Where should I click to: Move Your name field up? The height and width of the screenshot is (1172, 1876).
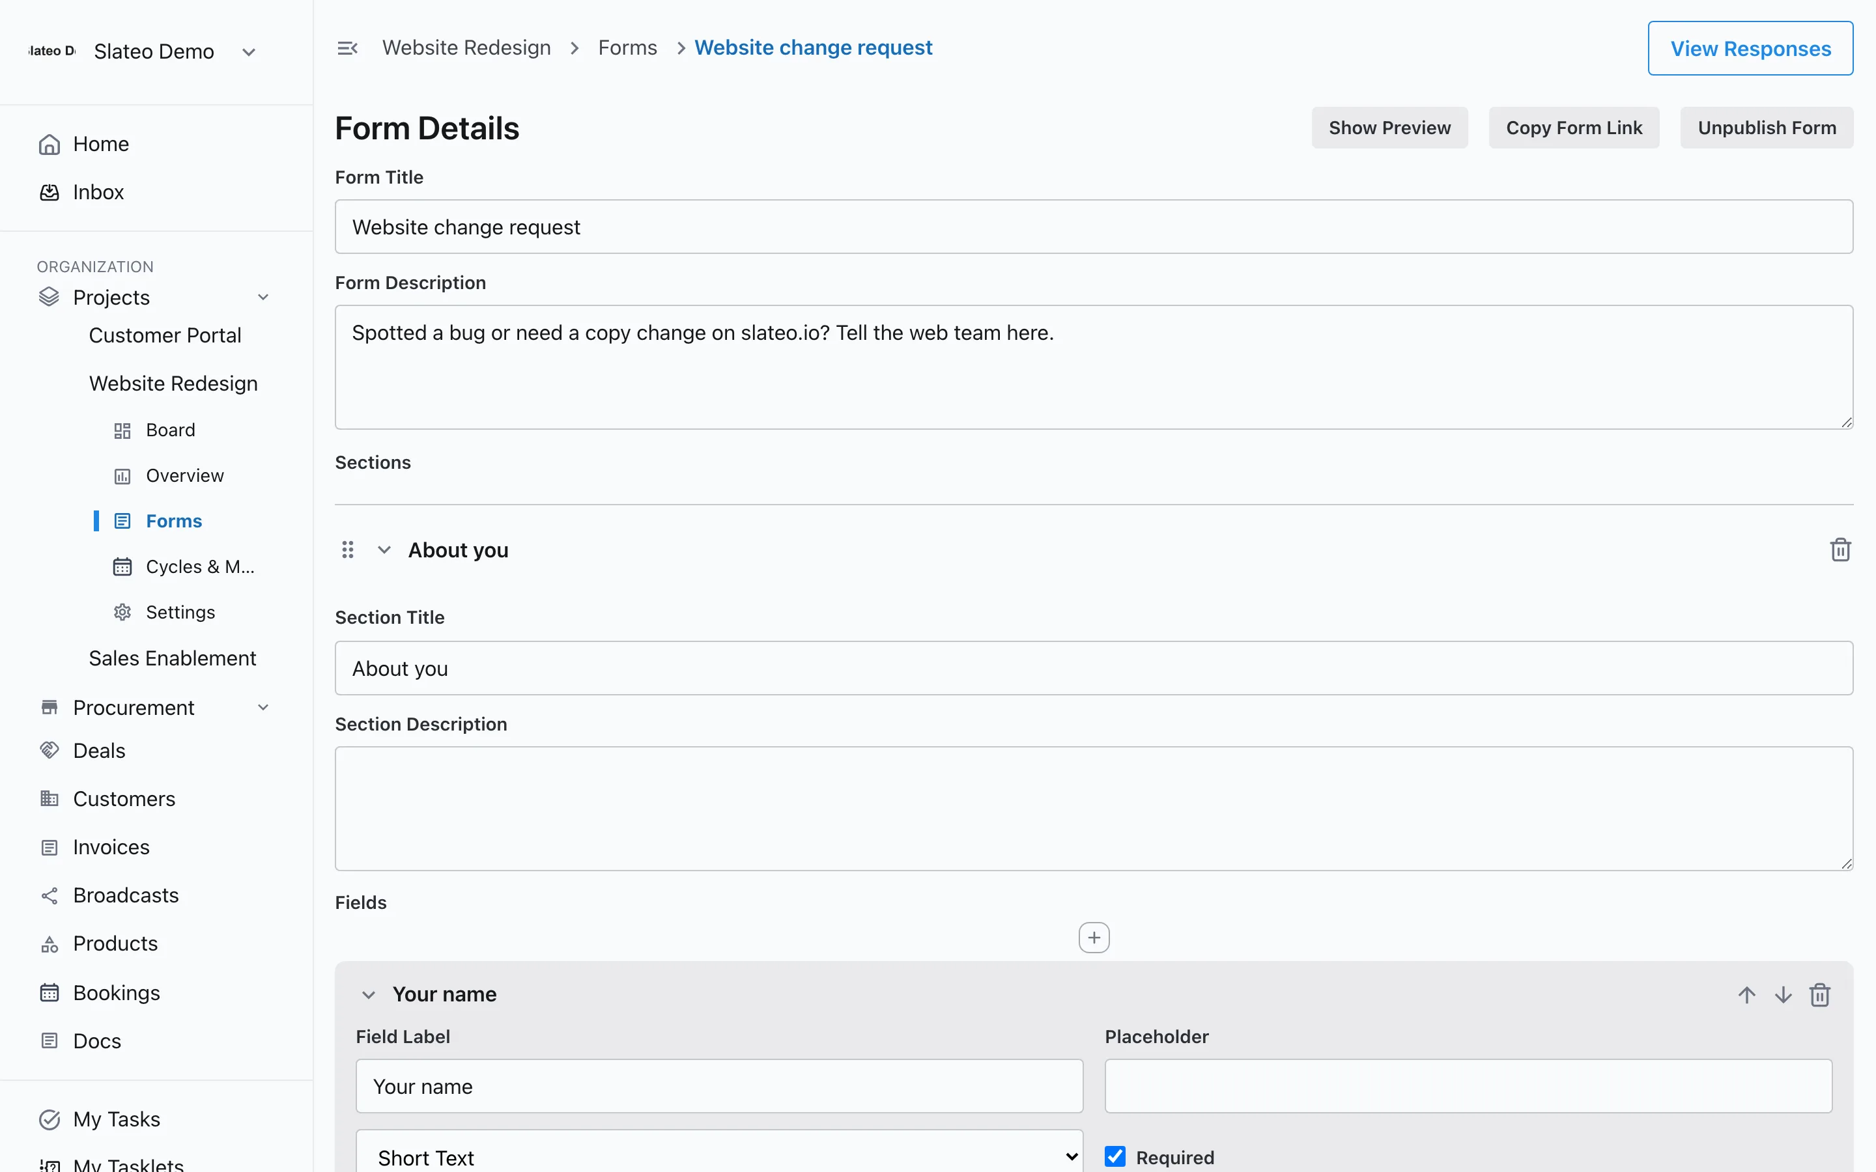click(1746, 994)
